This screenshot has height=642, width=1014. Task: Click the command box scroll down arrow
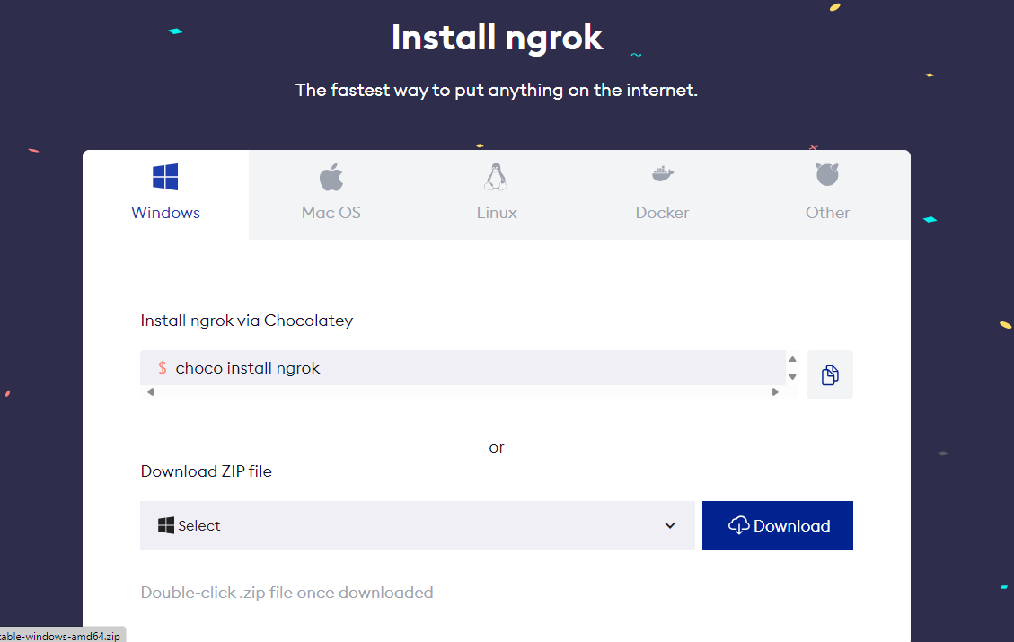[x=792, y=377]
